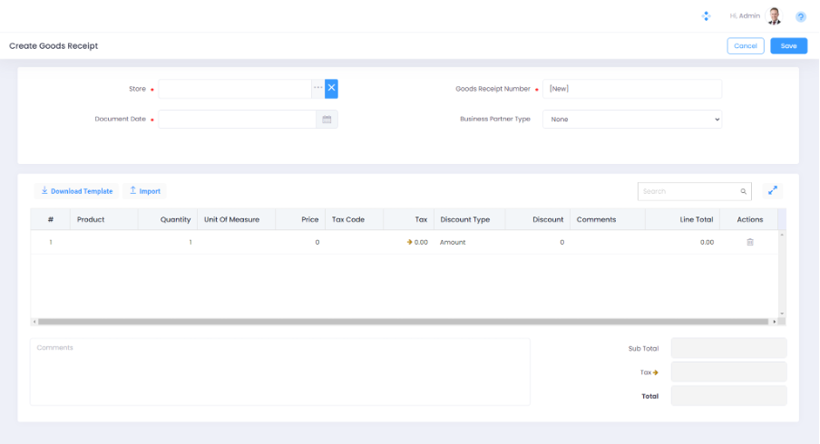
Task: Expand the grid to fullscreen
Action: pyautogui.click(x=772, y=191)
